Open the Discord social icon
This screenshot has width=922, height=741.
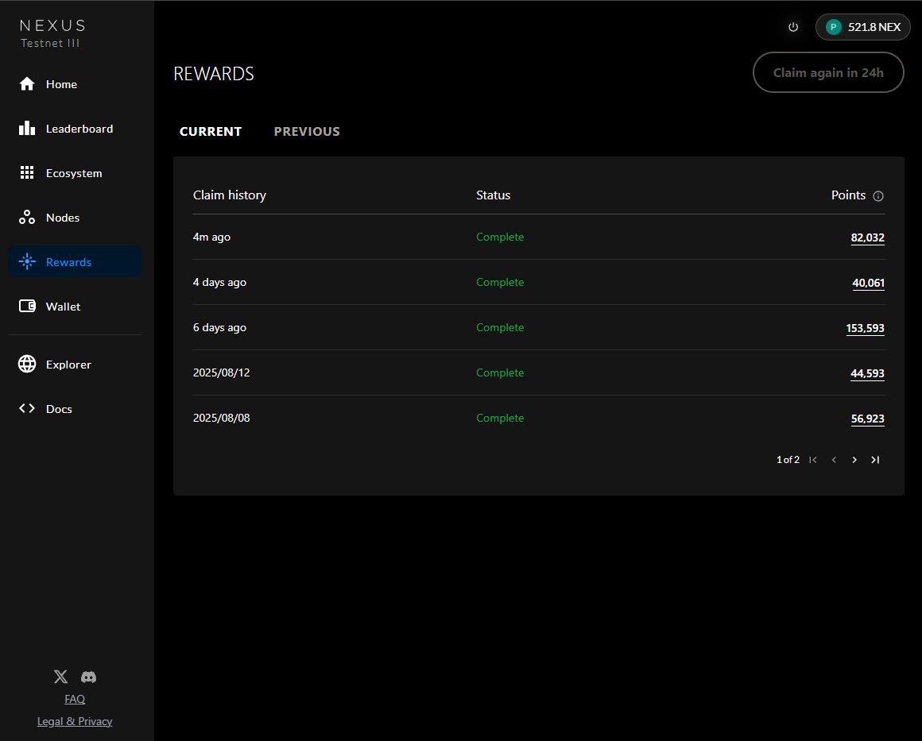89,677
